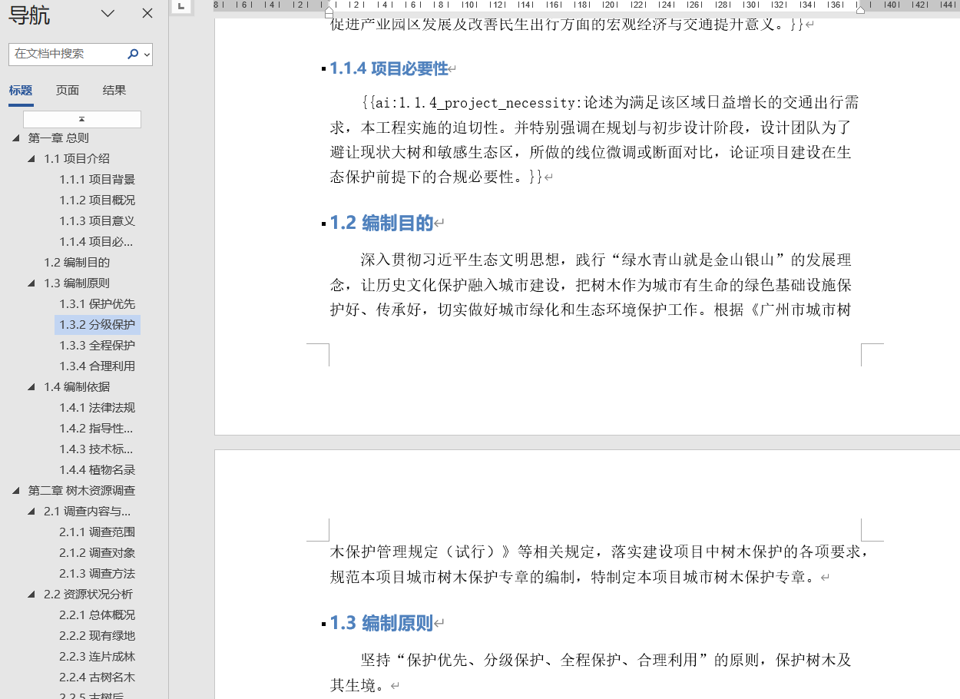
Task: Click the paragraph starting 深入贯彻习近平生态文明思想
Action: tap(591, 285)
